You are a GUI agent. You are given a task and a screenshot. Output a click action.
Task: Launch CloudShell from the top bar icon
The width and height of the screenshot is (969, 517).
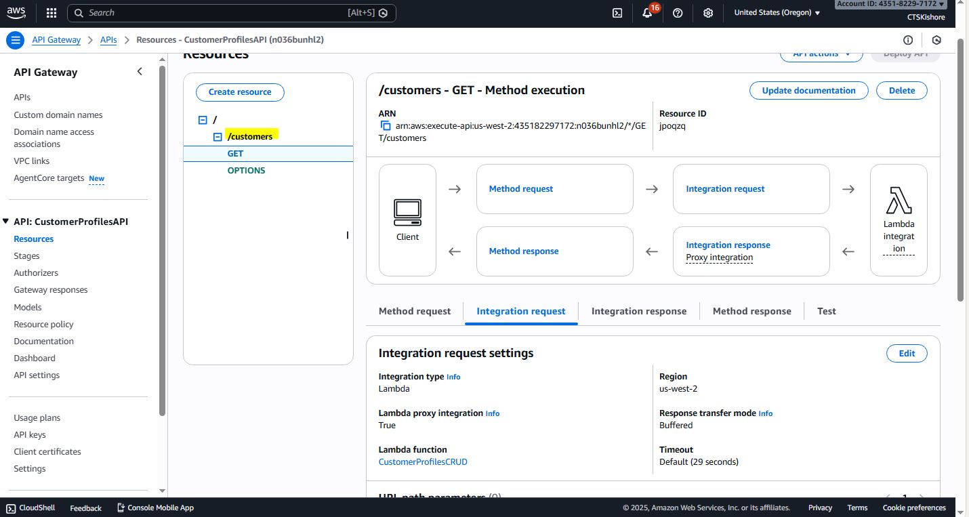617,13
